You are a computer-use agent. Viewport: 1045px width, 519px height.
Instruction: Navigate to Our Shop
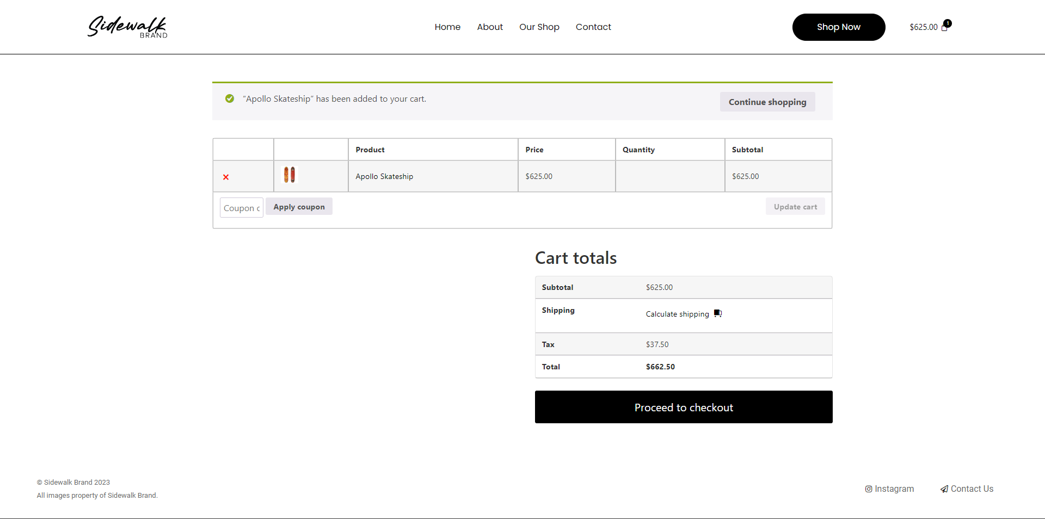pyautogui.click(x=539, y=27)
